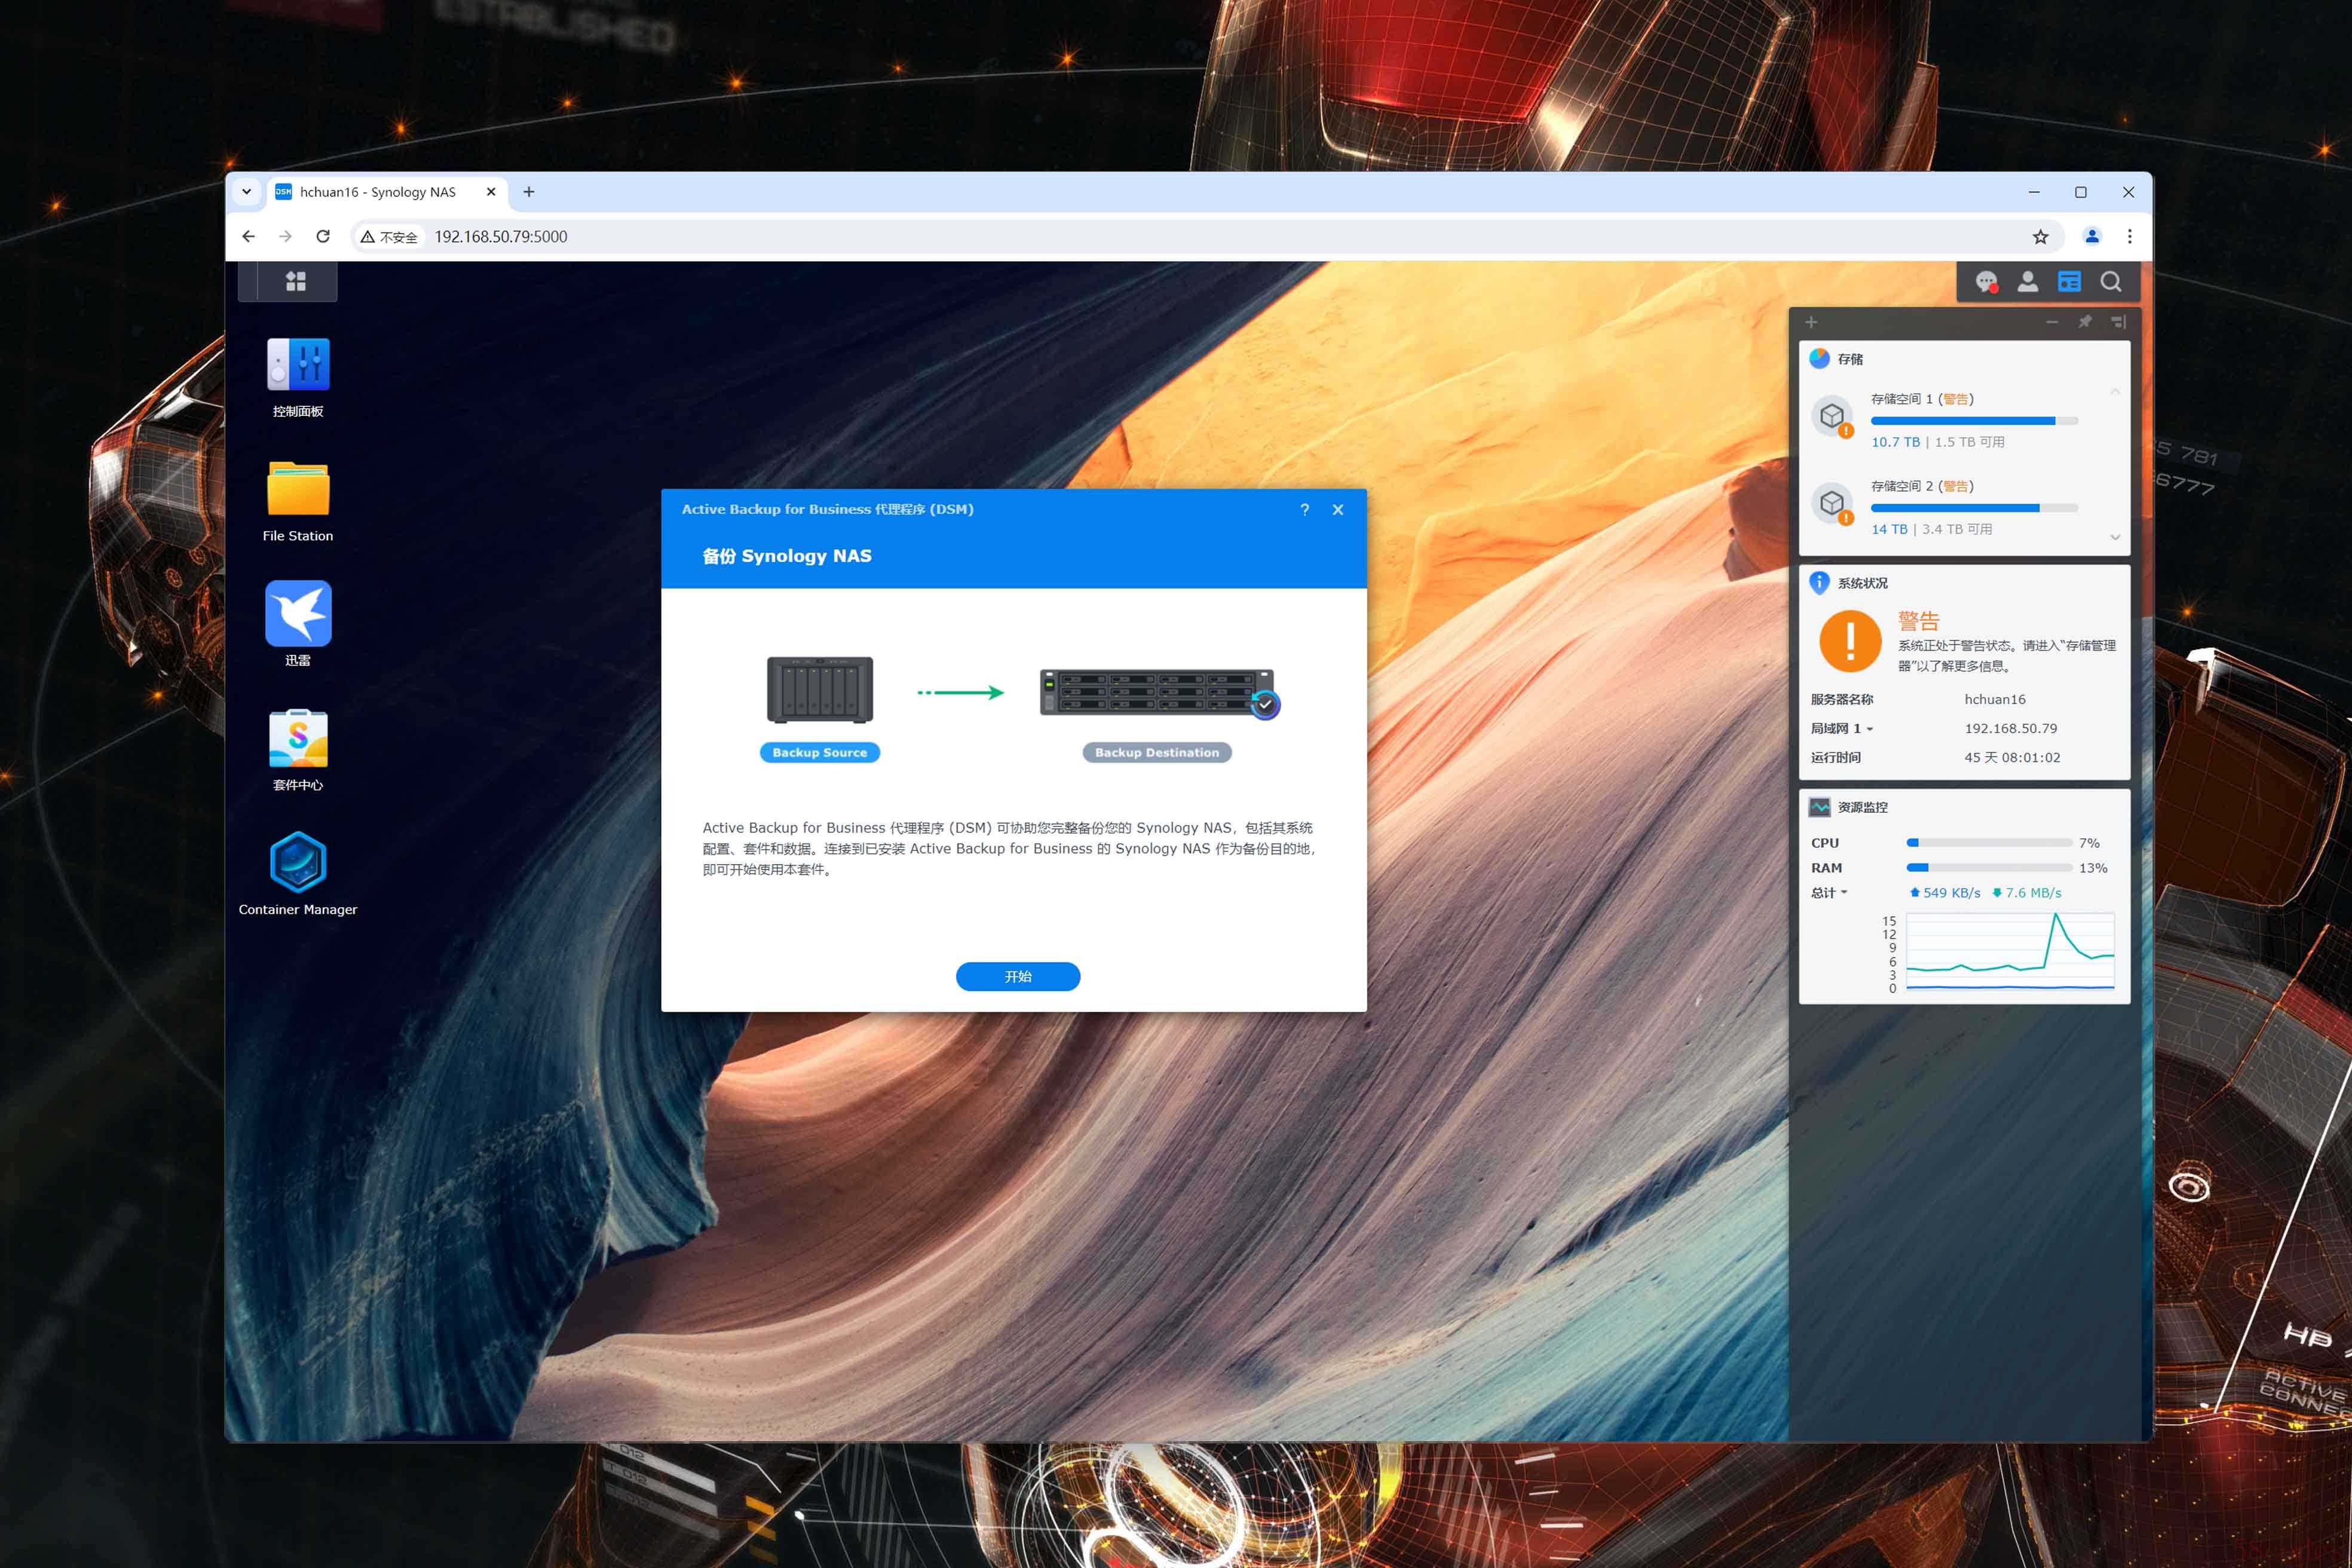Click the download speed 7.6 MB/s
This screenshot has height=1568, width=2352.
click(2027, 893)
